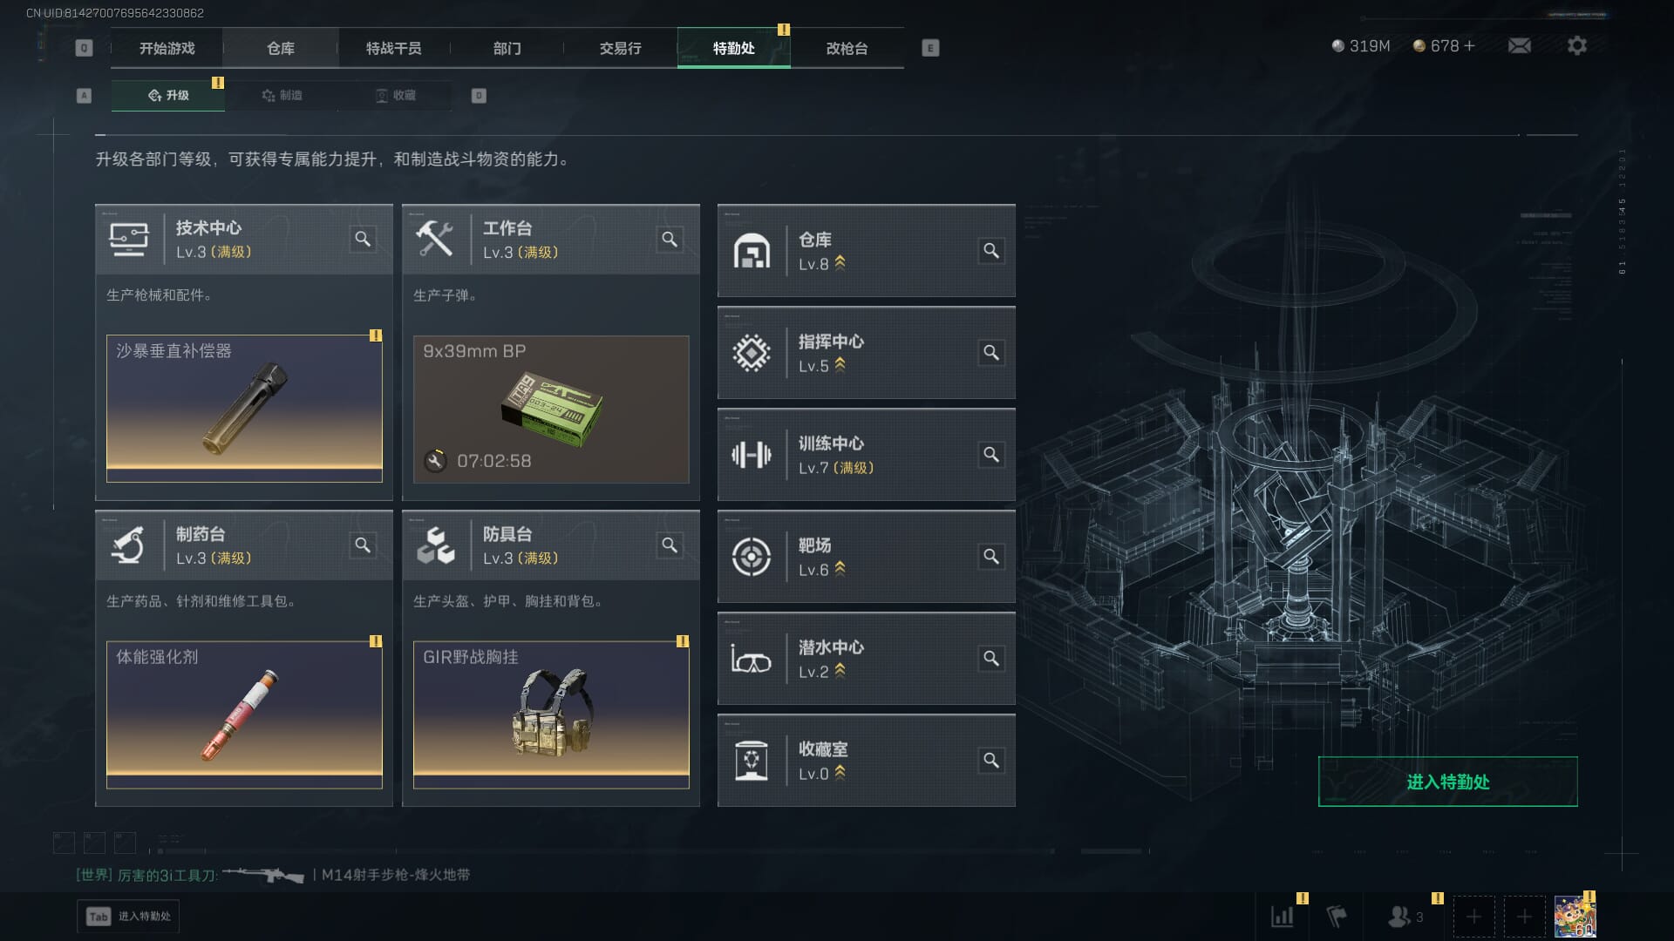The width and height of the screenshot is (1674, 941).
Task: Click the Tab 进入特勤处 hint button
Action: coord(128,917)
